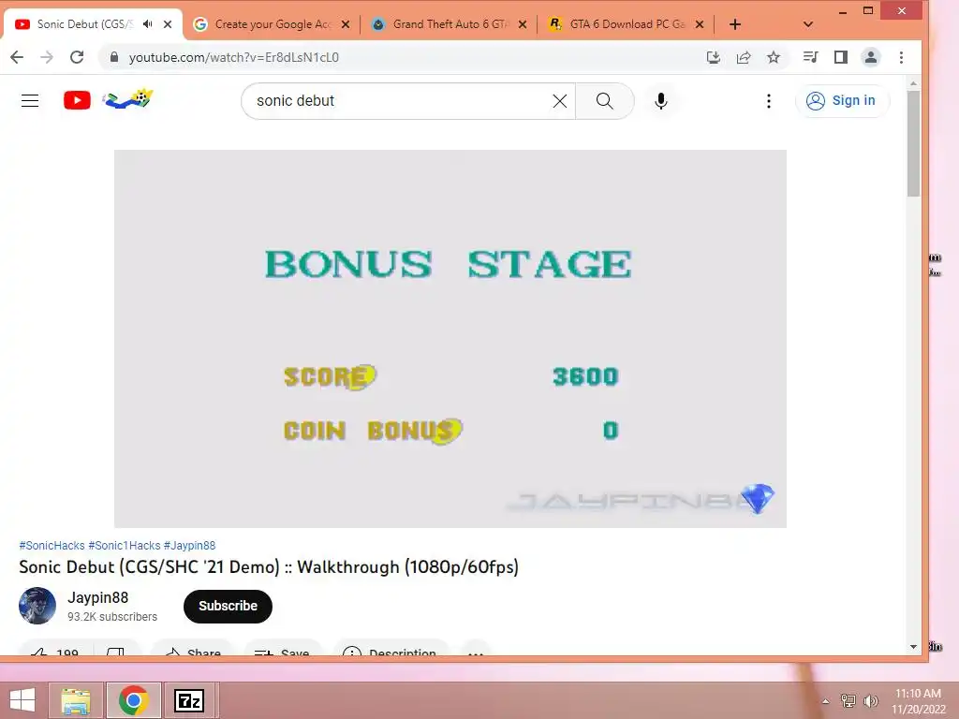The height and width of the screenshot is (719, 959).
Task: Open the Jaypin88 channel avatar
Action: tap(37, 606)
